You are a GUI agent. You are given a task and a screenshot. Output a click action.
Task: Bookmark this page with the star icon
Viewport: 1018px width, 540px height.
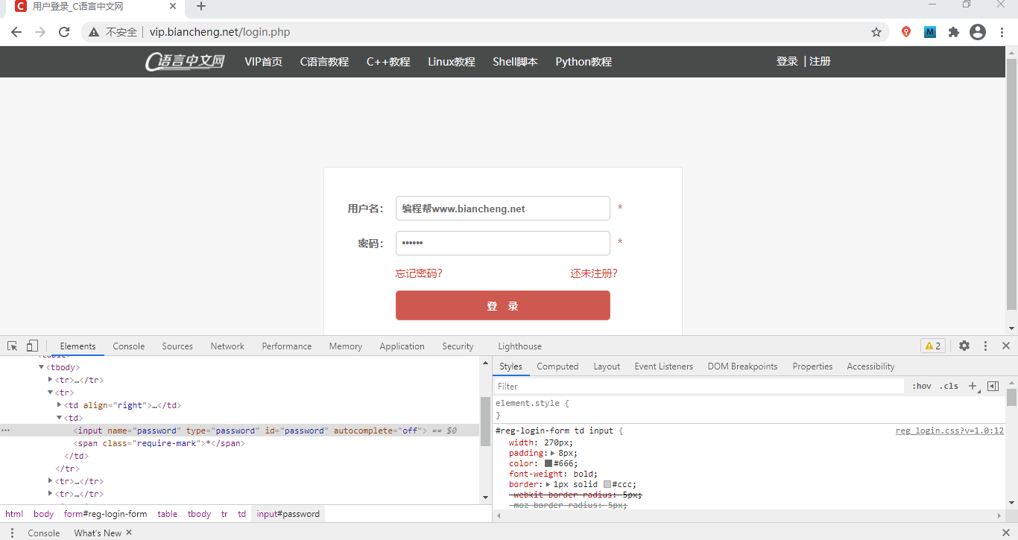876,32
